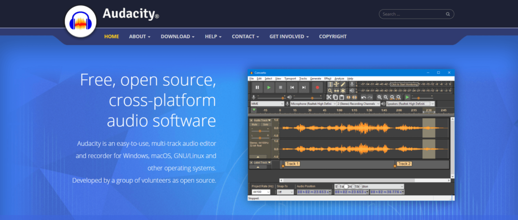Click Skip to End button

point(304,87)
